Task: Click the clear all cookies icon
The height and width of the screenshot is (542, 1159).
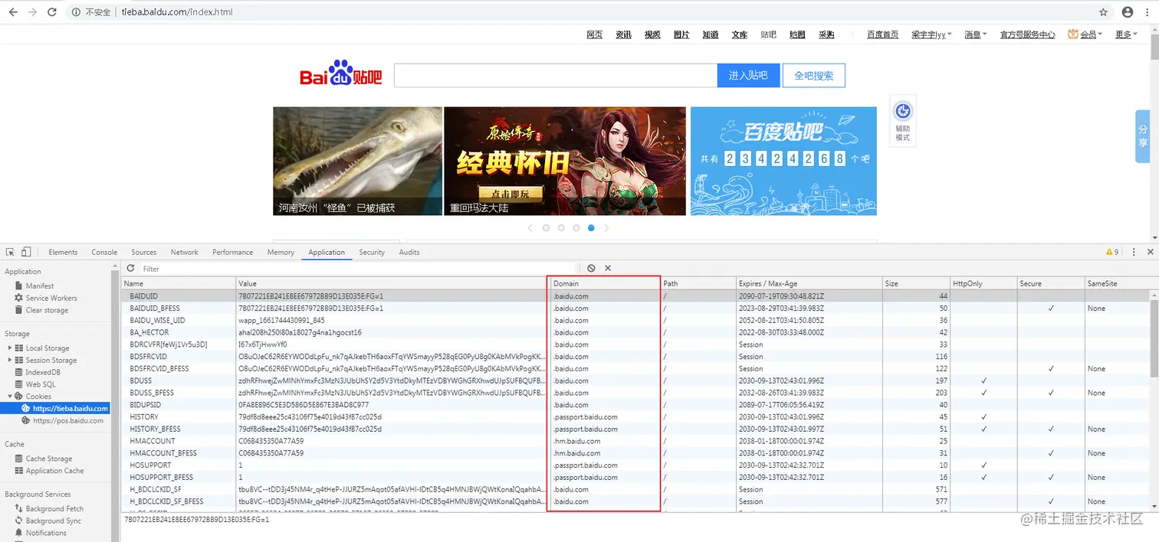Action: [x=591, y=269]
